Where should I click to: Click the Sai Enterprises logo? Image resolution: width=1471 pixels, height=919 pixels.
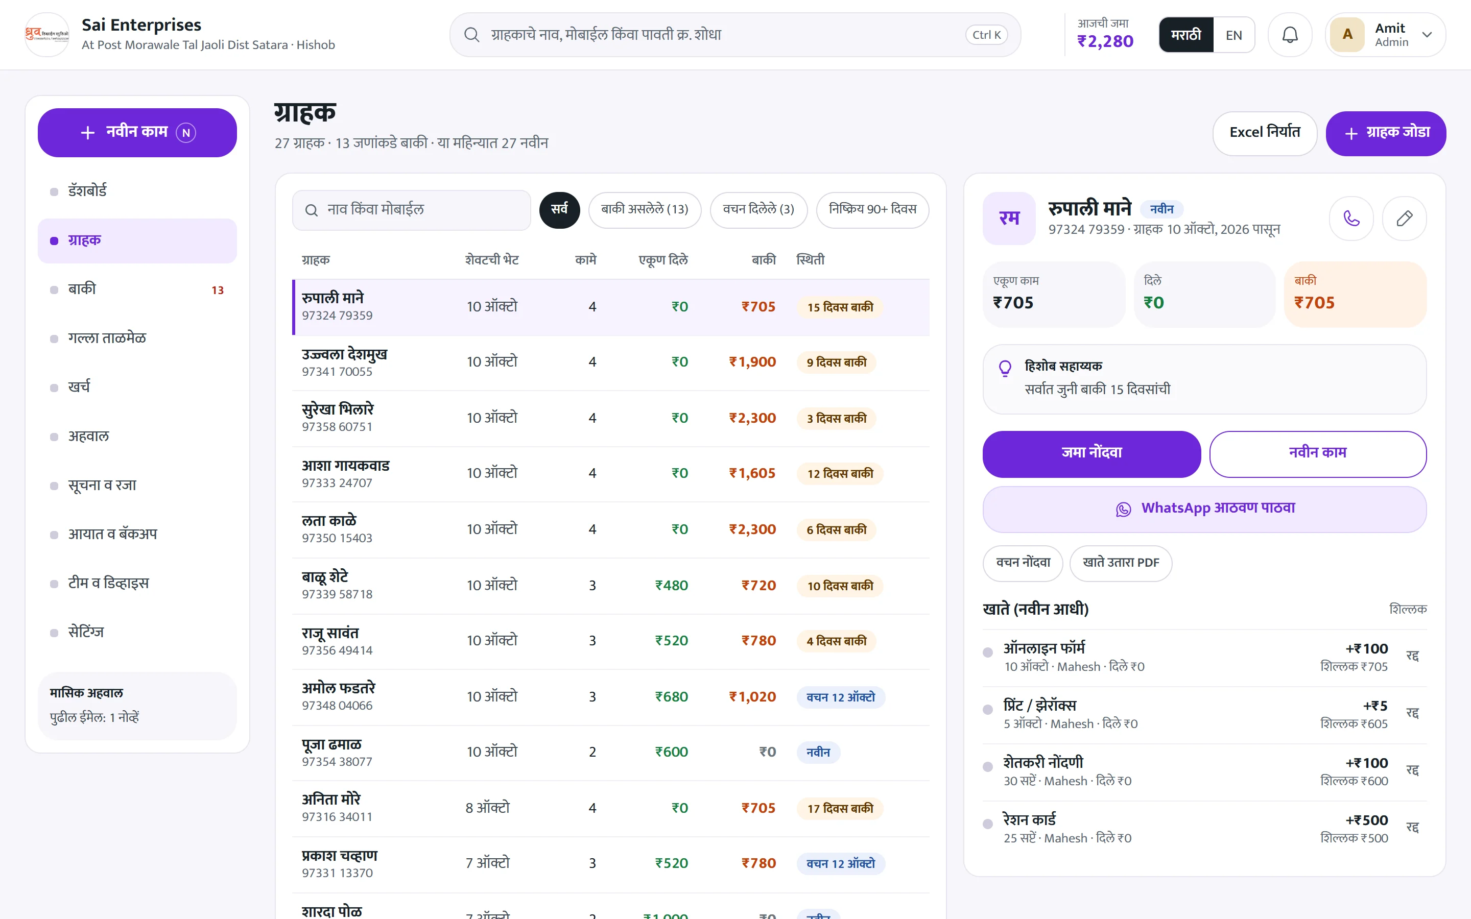(x=47, y=35)
